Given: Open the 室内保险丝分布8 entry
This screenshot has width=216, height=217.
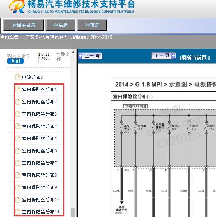Looking at the screenshot, I should (40, 175).
